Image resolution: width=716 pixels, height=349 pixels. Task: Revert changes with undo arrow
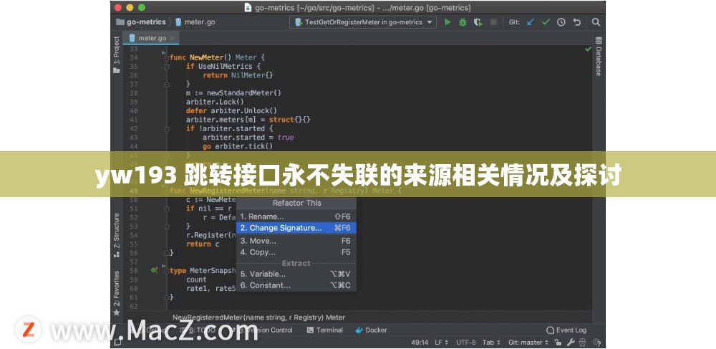tap(576, 22)
